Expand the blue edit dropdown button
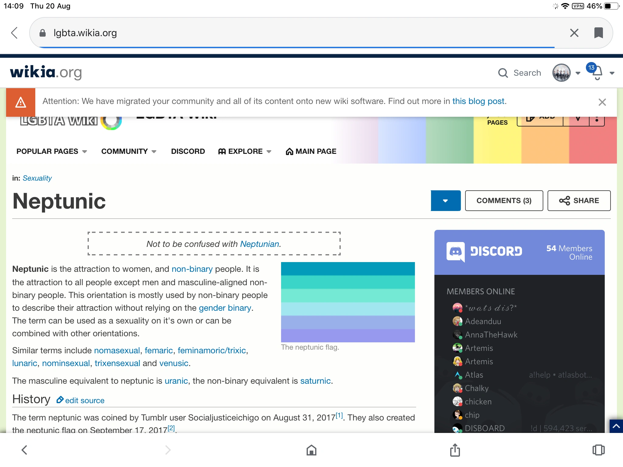Viewport: 623px width, 467px height. tap(446, 201)
